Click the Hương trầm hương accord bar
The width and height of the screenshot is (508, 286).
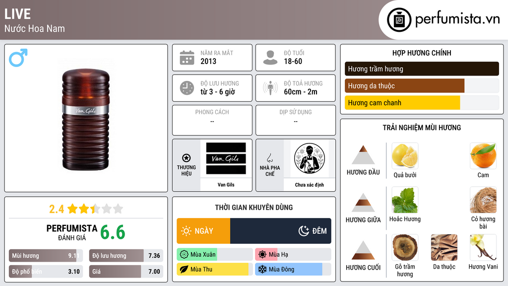coord(422,69)
